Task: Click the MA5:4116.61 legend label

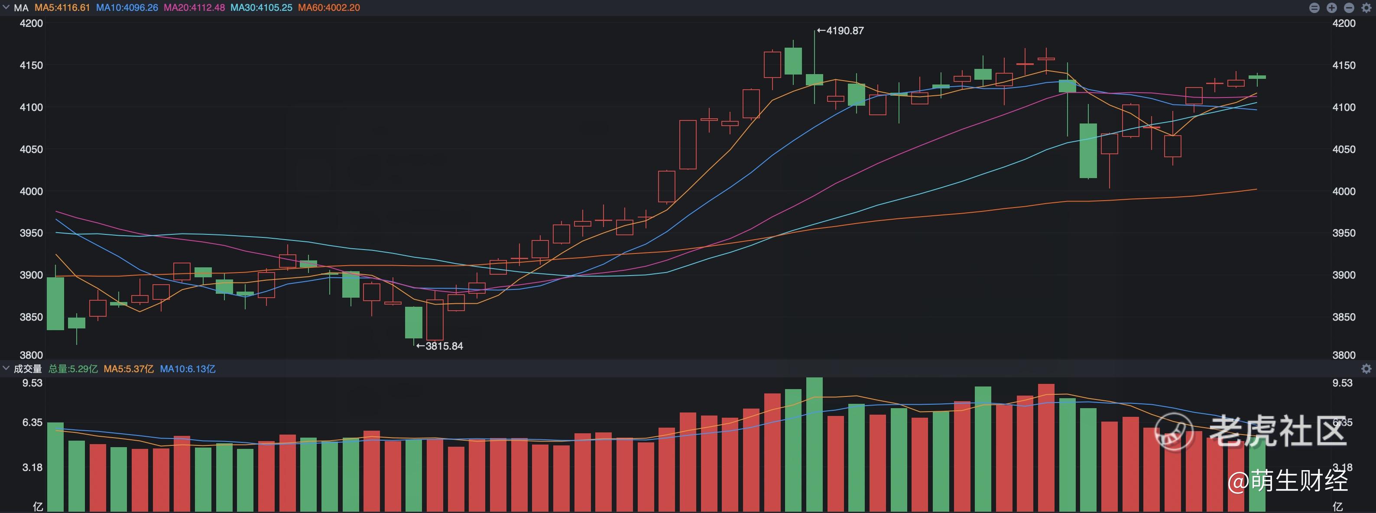Action: tap(62, 7)
